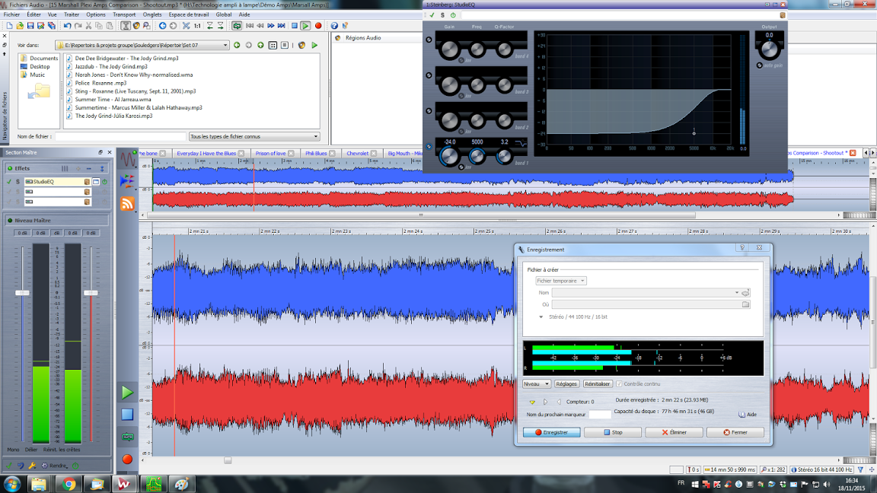Open the 'Tous les types de fichier connus' dropdown

click(316, 137)
